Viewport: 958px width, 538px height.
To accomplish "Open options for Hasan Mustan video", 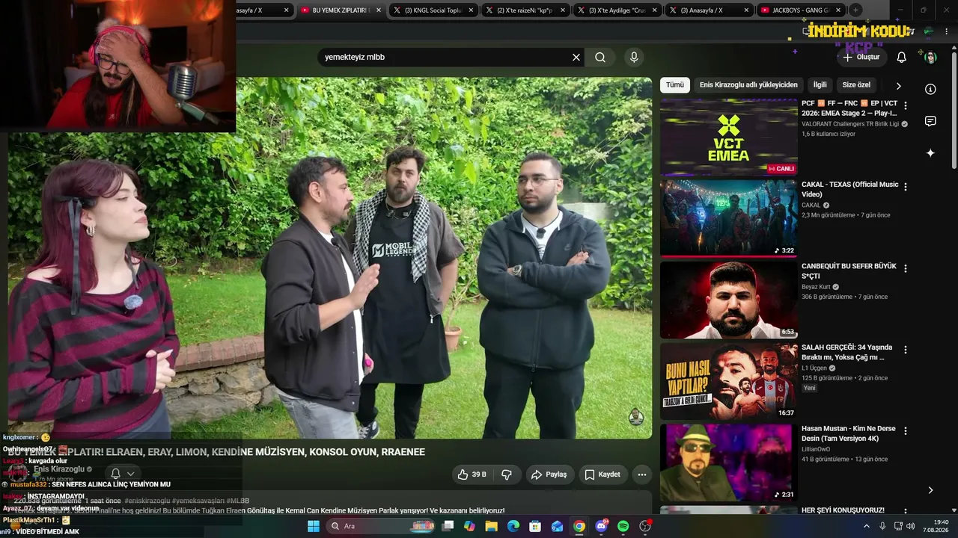I will point(906,431).
